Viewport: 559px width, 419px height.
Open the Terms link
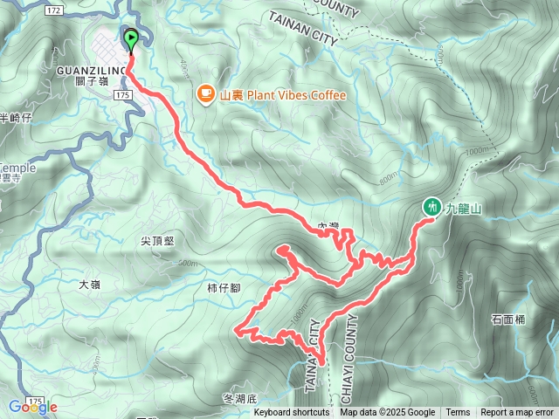(x=458, y=413)
